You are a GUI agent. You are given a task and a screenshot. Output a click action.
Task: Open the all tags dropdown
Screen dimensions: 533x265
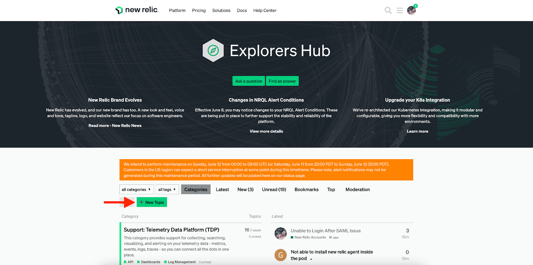(167, 189)
